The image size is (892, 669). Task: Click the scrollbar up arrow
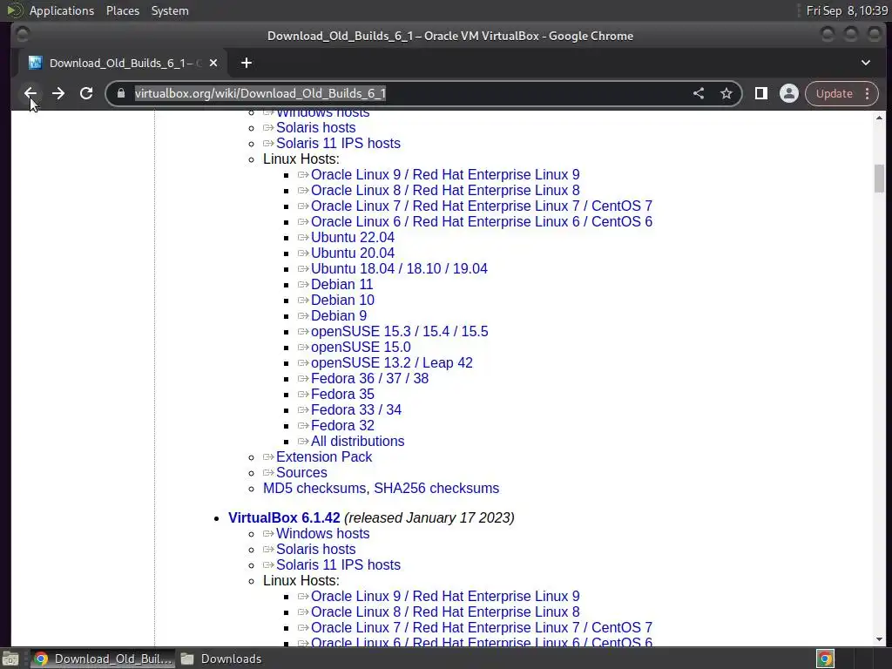(x=880, y=118)
